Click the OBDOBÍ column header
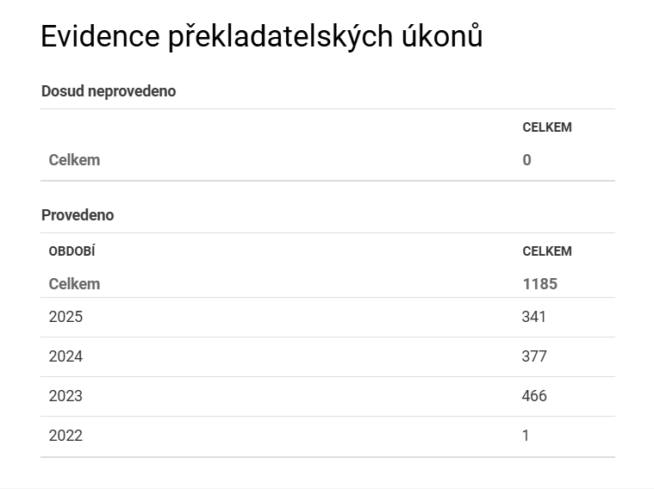The height and width of the screenshot is (489, 654). 72,251
